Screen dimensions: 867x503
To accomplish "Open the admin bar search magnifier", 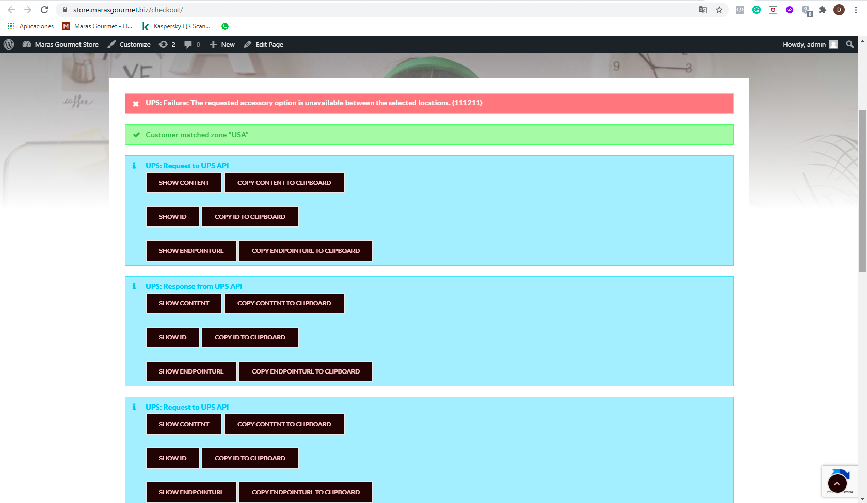I will 850,44.
